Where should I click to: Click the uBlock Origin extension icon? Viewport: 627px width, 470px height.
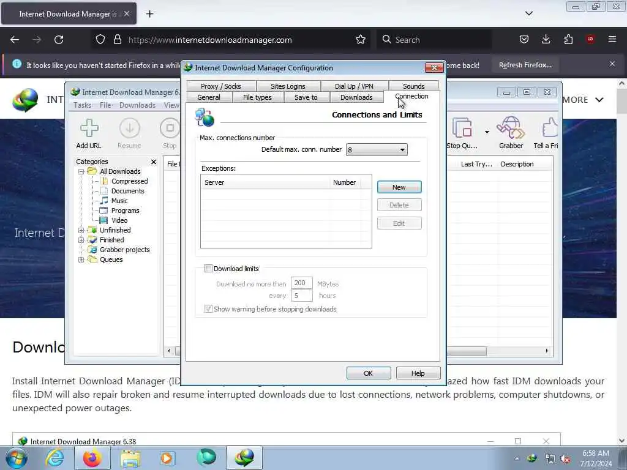[x=590, y=39]
